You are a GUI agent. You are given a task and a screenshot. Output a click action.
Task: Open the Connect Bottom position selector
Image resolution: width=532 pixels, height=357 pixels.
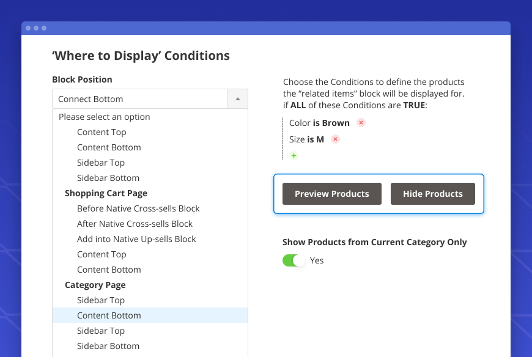click(x=141, y=98)
